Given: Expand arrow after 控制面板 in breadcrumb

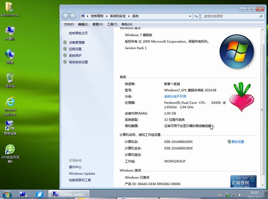Looking at the screenshot, I should 107,16.
